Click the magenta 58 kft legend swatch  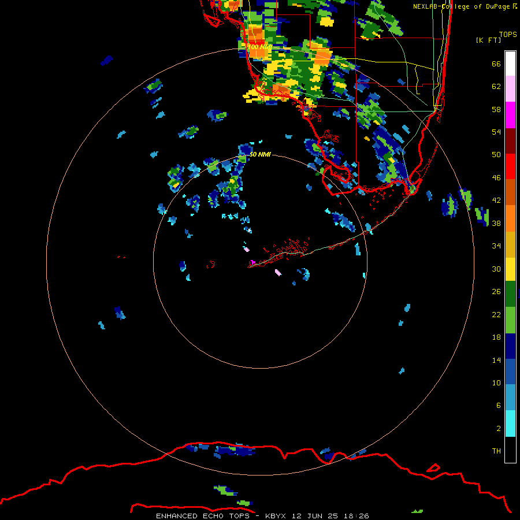coord(510,115)
